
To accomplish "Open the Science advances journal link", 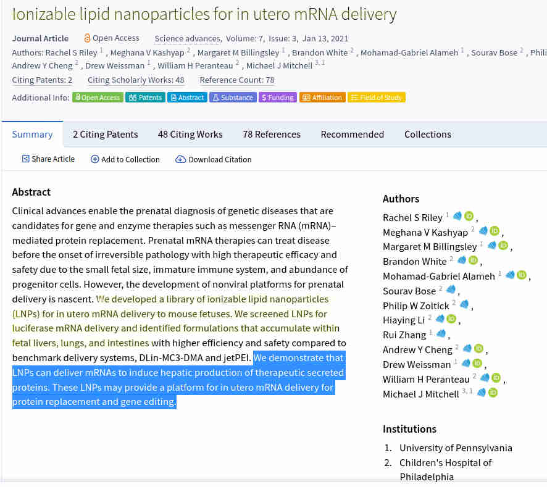I will pyautogui.click(x=188, y=38).
